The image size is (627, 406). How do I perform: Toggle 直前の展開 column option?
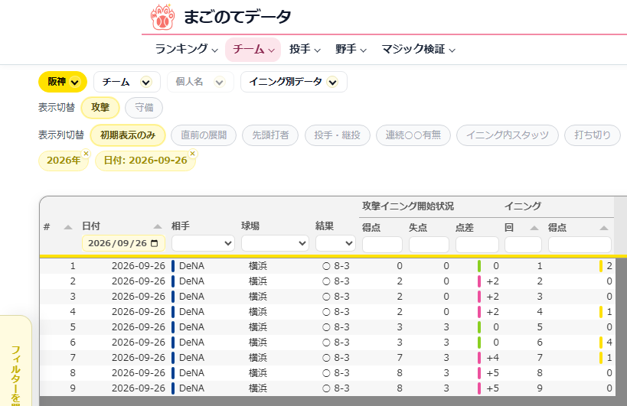tap(204, 135)
